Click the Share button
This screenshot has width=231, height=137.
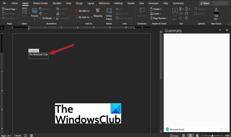(x=205, y=3)
